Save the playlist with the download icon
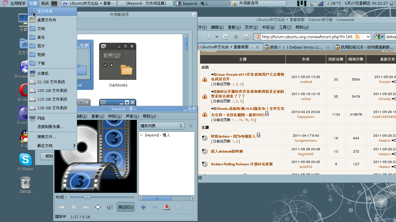396x222 pixels. tap(167, 207)
